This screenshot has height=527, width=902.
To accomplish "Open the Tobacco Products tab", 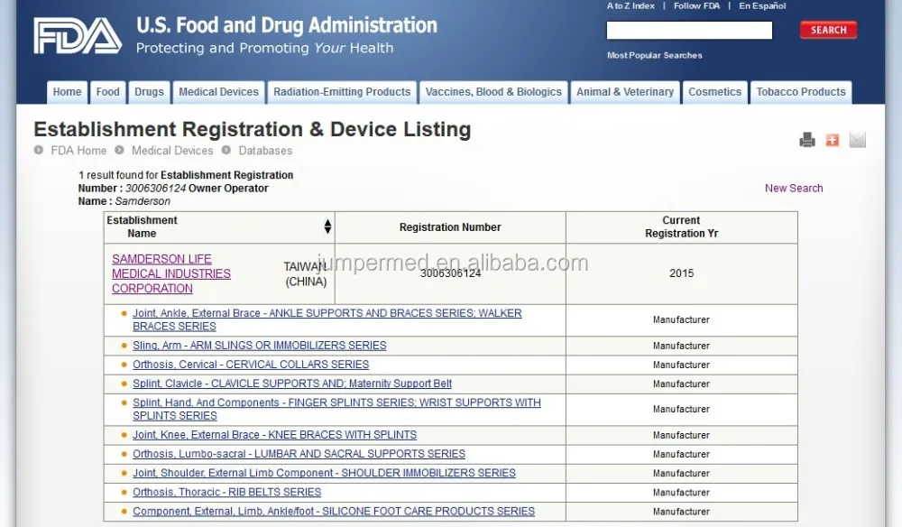I will click(801, 92).
